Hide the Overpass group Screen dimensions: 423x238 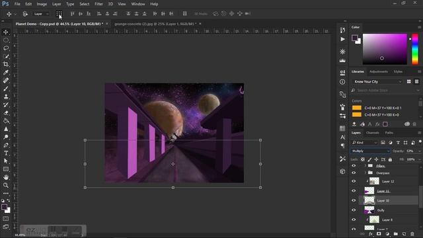click(x=354, y=173)
